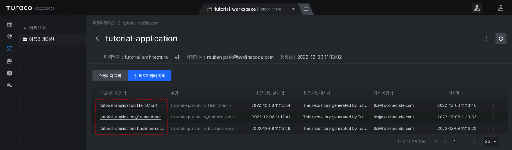The image size is (512, 150).
Task: Open tutorial-application_HelmChart repository link
Action: [129, 105]
